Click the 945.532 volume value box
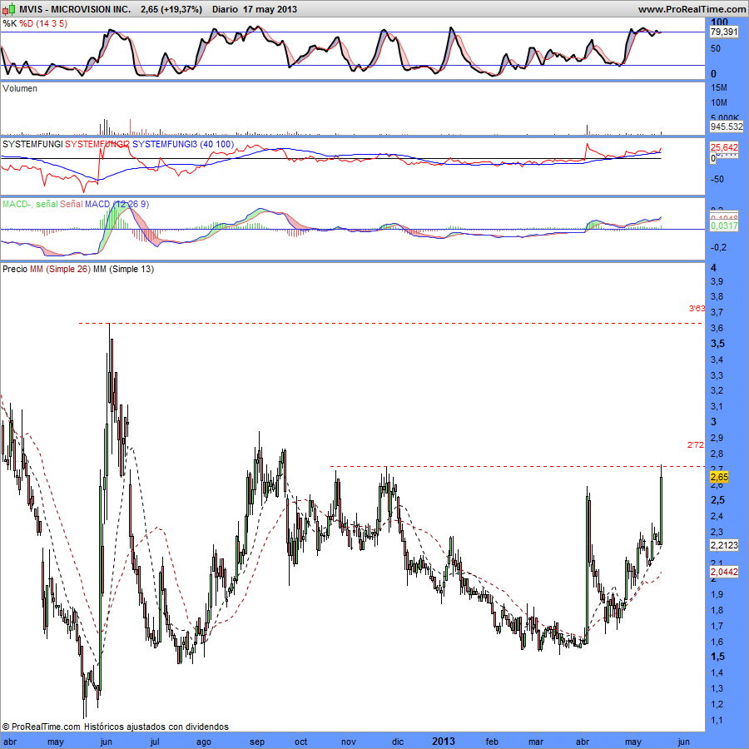 (727, 126)
